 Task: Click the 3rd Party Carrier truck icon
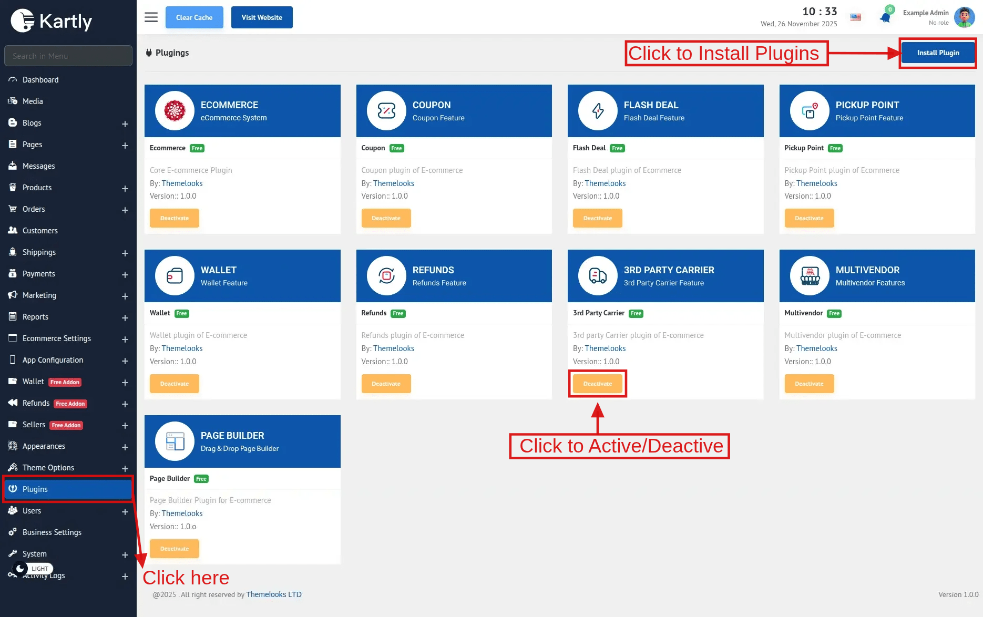(x=598, y=276)
